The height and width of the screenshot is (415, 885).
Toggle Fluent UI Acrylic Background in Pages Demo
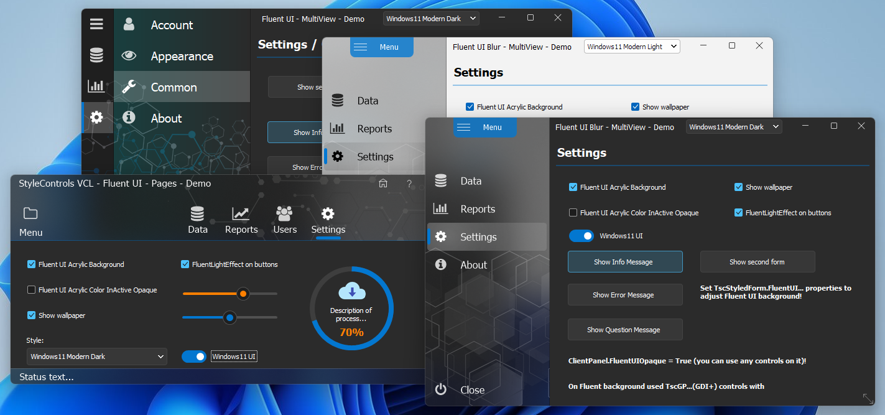click(x=32, y=264)
